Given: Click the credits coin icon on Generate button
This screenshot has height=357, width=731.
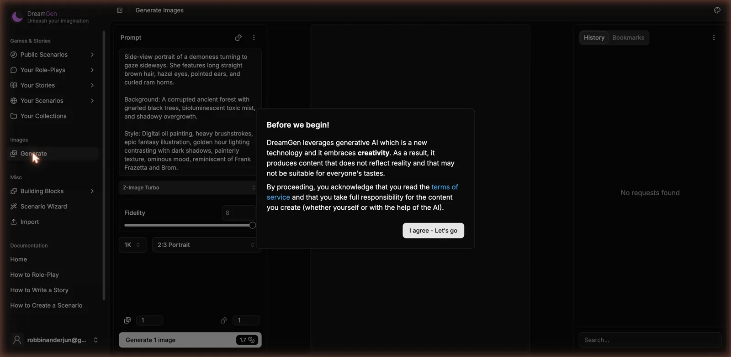Looking at the screenshot, I should point(251,340).
